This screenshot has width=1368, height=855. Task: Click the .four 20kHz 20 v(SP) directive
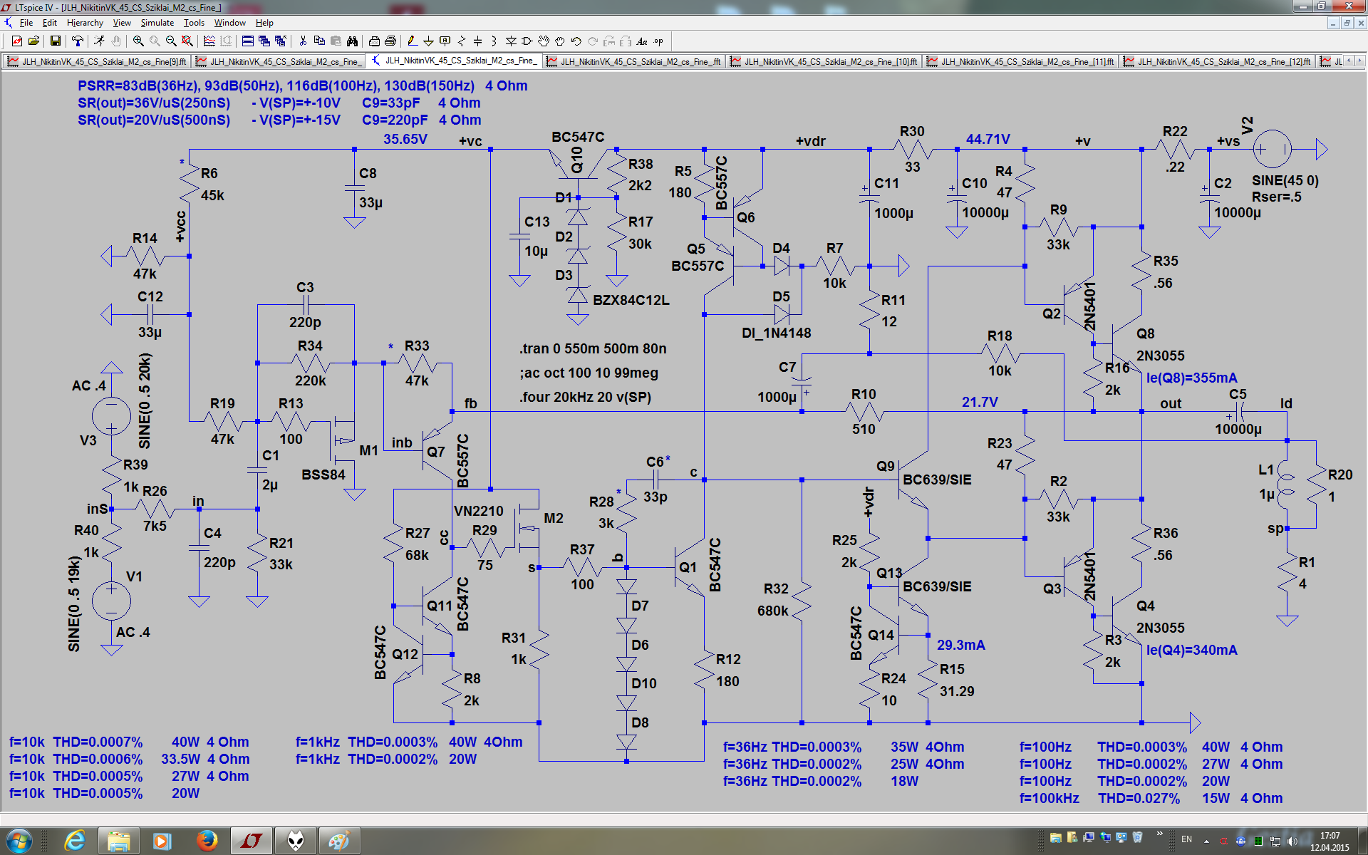coord(585,397)
